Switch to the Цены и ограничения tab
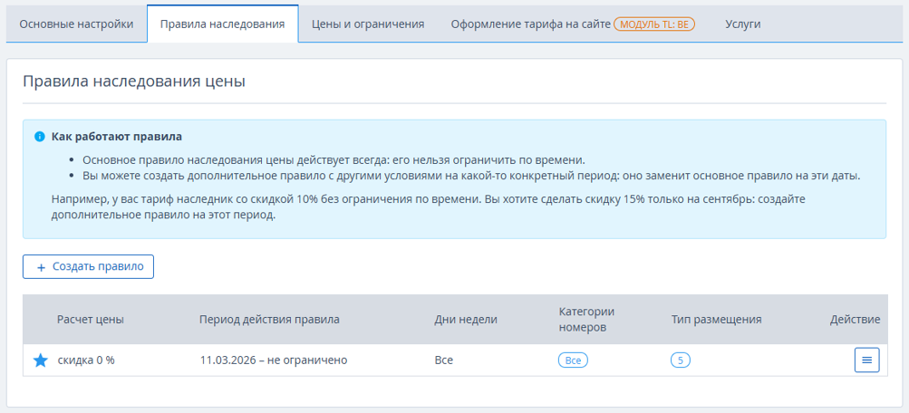The height and width of the screenshot is (413, 909). click(368, 24)
